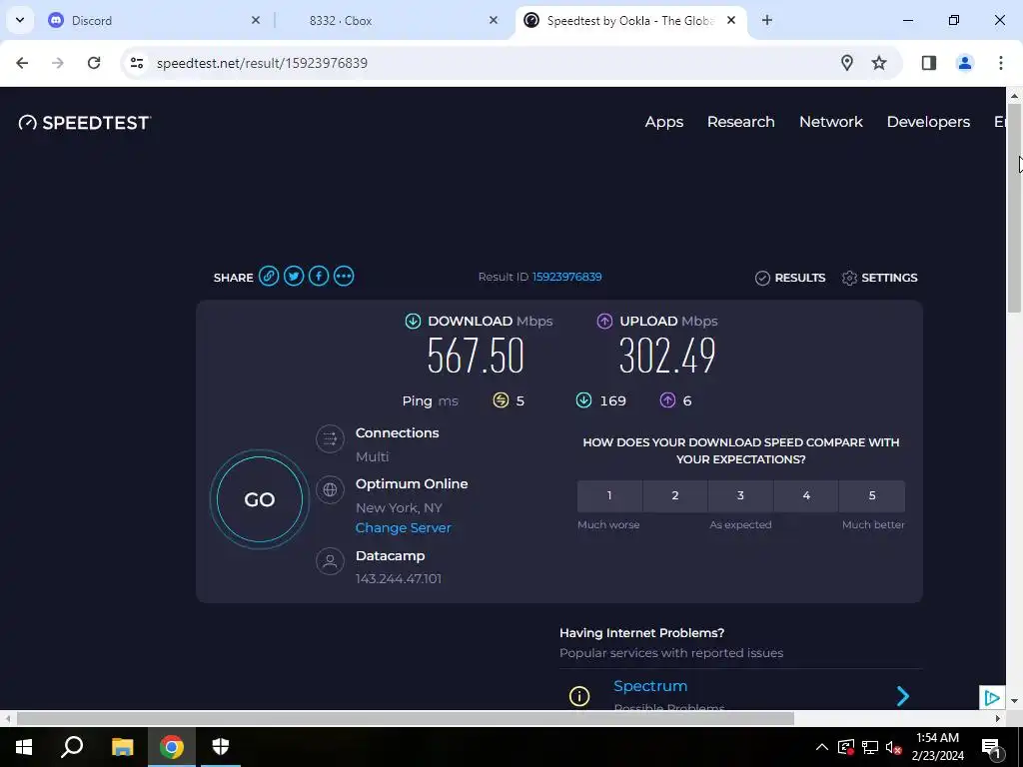Screen dimensions: 1023x767
Task: Click the download latency icon next to 169
Action: (x=583, y=400)
